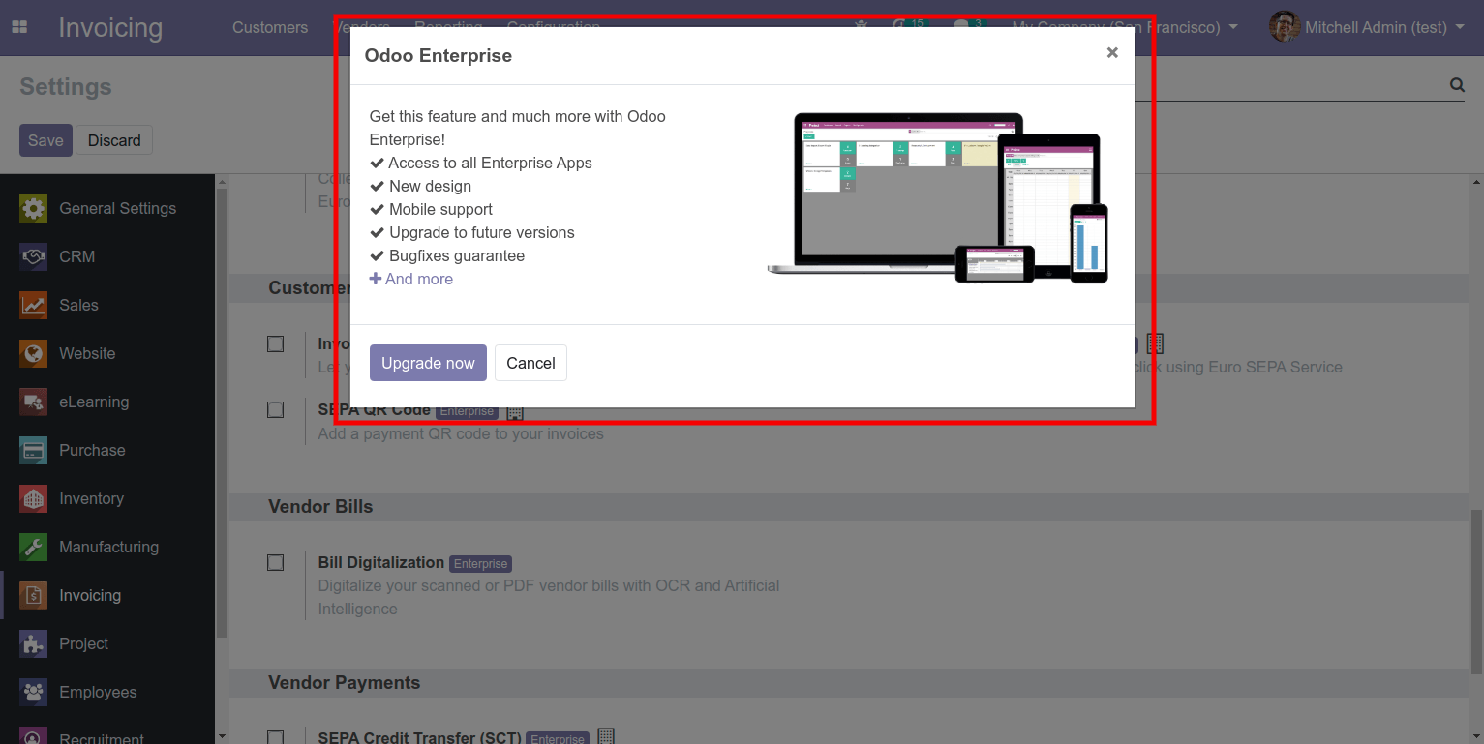Click the Enterprise badge on SEPA QR Code

[467, 411]
